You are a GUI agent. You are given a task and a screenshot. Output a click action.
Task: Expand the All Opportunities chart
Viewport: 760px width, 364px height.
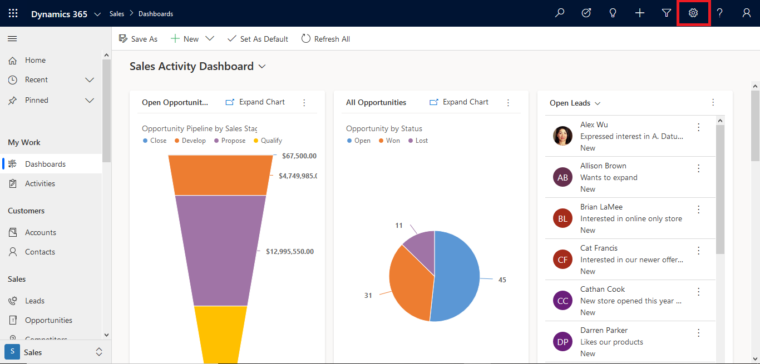458,102
